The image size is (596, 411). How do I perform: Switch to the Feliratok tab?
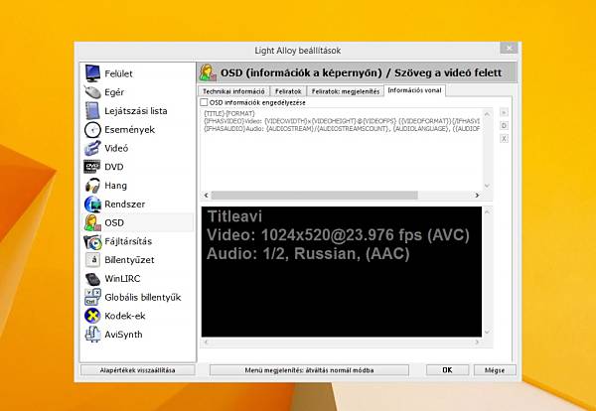pyautogui.click(x=288, y=91)
